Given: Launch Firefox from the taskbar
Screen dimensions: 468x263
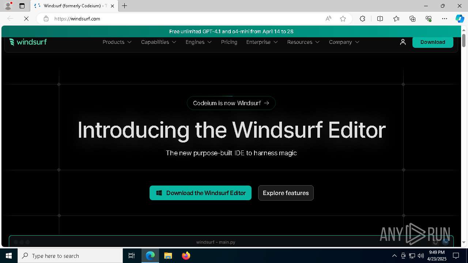Looking at the screenshot, I should pos(186,256).
